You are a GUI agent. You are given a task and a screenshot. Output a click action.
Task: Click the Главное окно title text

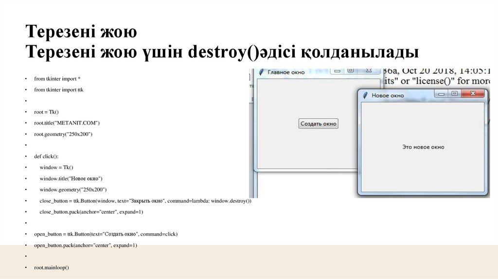[x=286, y=72]
